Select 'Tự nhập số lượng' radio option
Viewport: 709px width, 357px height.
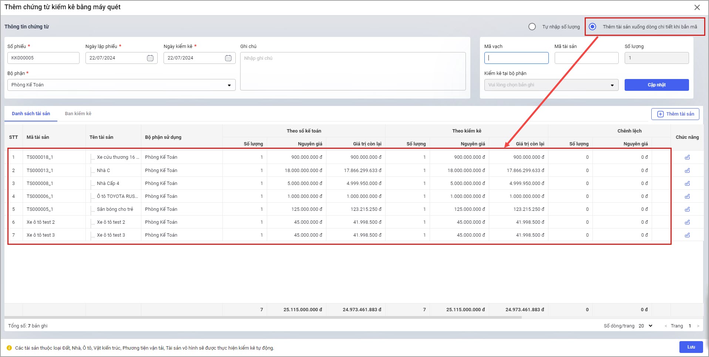coord(532,27)
